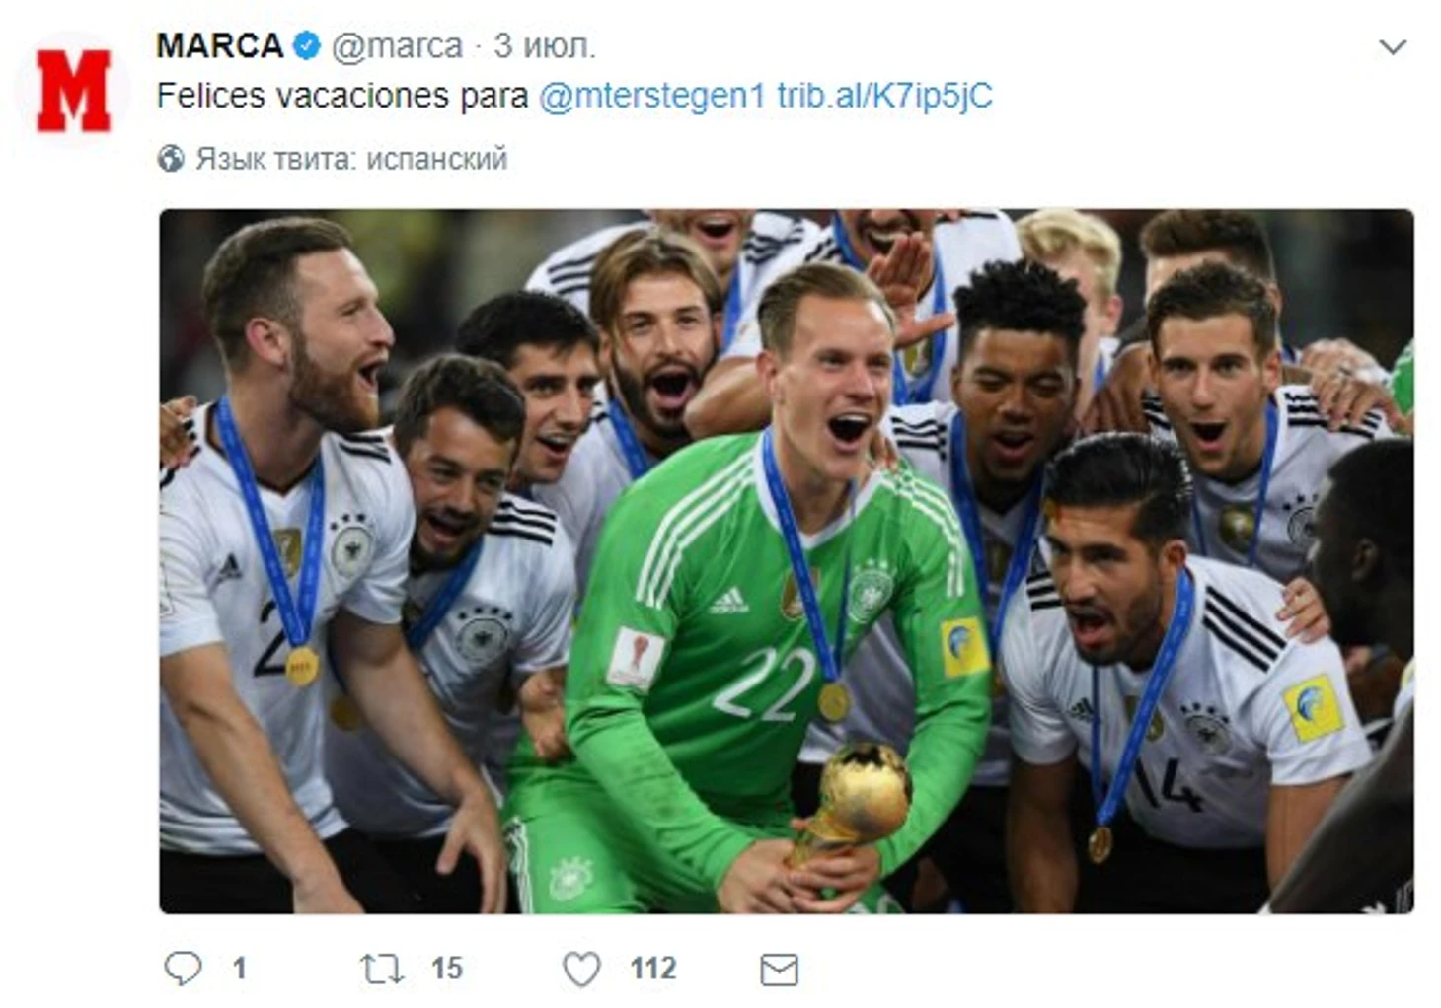
Task: Like the tweet with the heart icon
Action: pos(581,970)
